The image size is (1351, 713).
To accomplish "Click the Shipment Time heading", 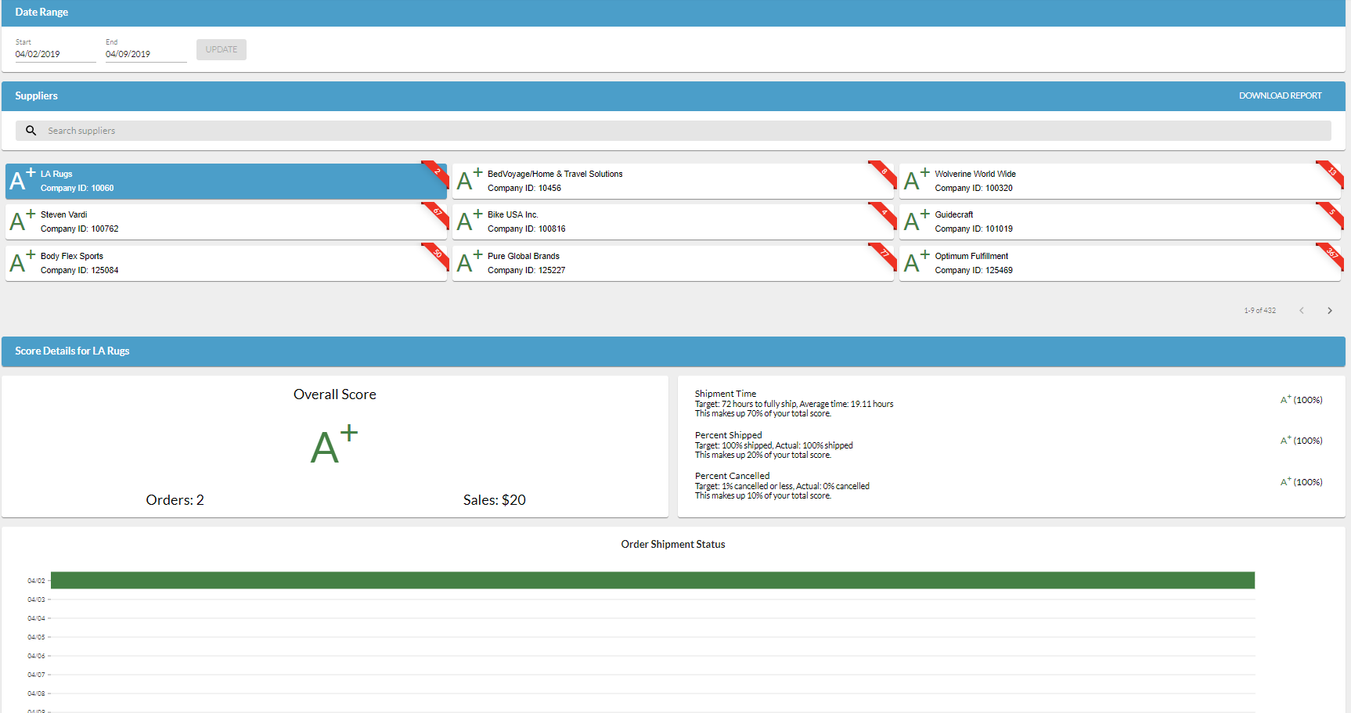I will pos(726,394).
